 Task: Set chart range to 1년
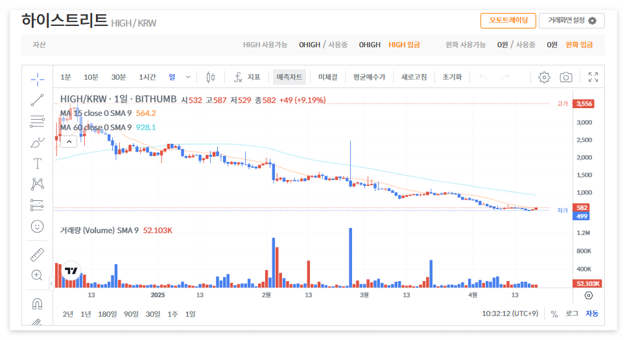pyautogui.click(x=86, y=314)
